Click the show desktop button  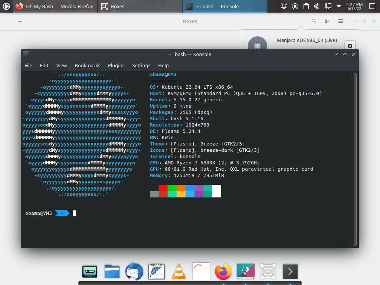pyautogui.click(x=372, y=6)
